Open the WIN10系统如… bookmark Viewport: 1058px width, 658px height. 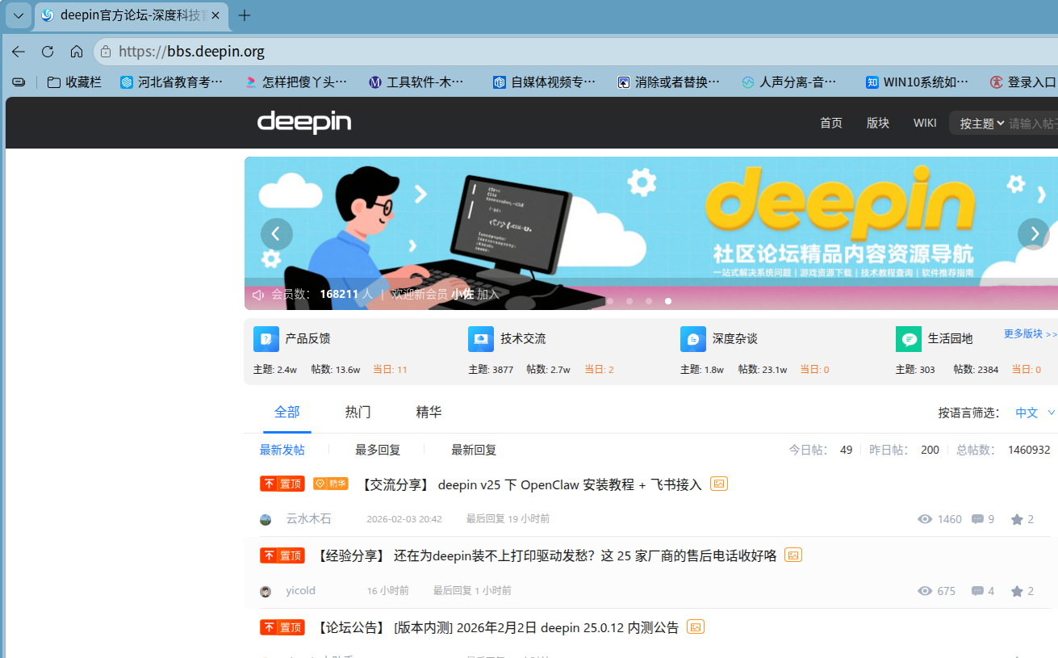click(x=918, y=82)
